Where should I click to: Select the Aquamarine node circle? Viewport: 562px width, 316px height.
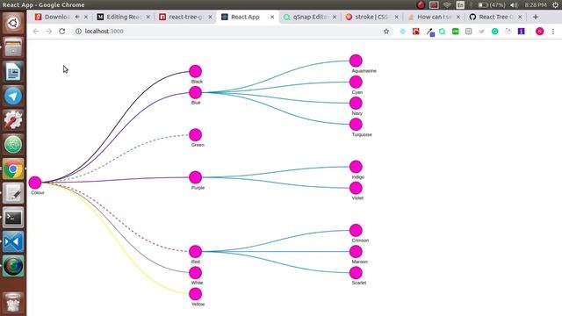coord(356,61)
